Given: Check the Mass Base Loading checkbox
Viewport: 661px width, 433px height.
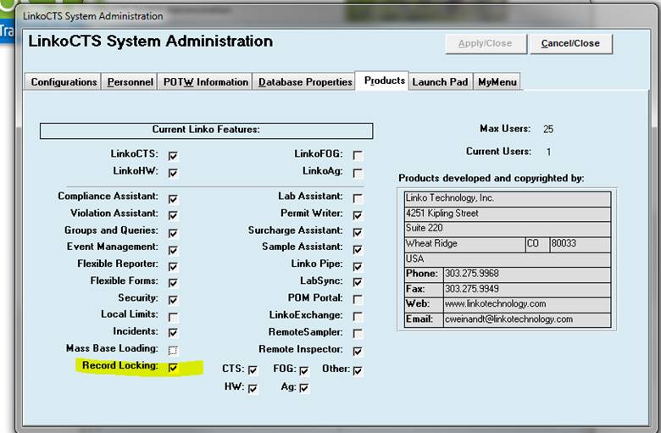Looking at the screenshot, I should click(173, 350).
